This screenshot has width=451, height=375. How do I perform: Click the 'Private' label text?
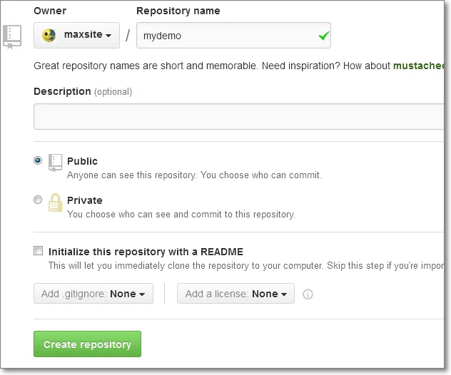(x=84, y=200)
